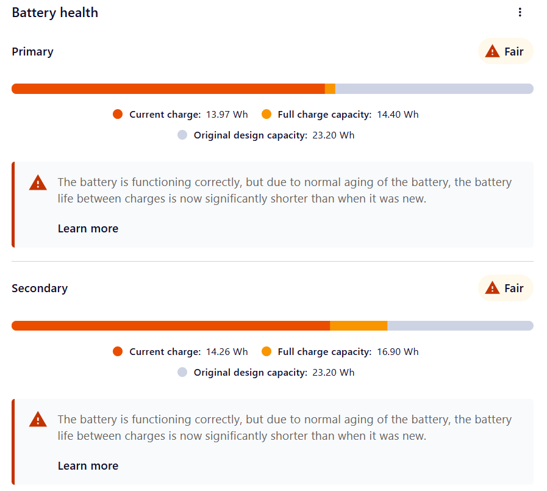This screenshot has height=491, width=547.
Task: Open Learn more under Secondary battery
Action: click(88, 466)
